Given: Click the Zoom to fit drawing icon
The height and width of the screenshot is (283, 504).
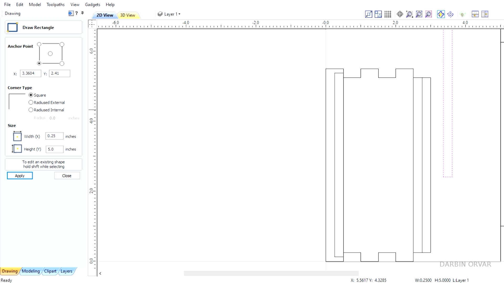Looking at the screenshot, I should pyautogui.click(x=369, y=14).
